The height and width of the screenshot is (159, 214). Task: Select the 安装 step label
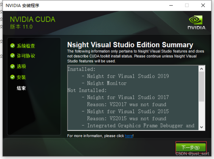(21, 77)
